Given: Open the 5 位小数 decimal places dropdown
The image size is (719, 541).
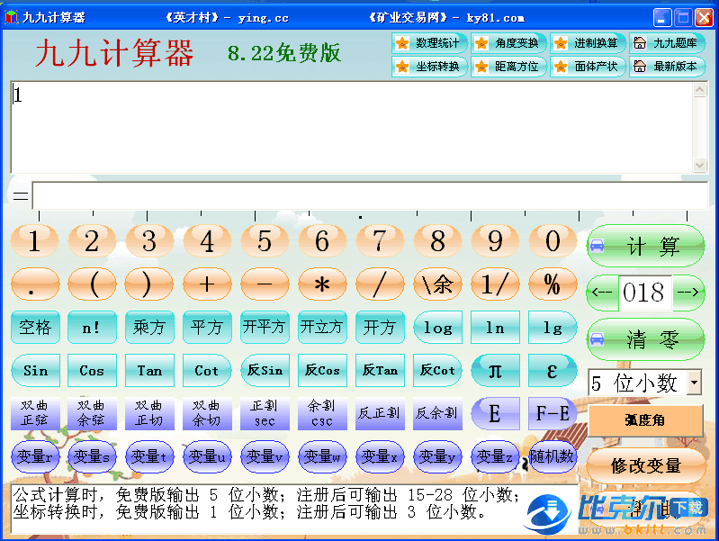Looking at the screenshot, I should (694, 383).
